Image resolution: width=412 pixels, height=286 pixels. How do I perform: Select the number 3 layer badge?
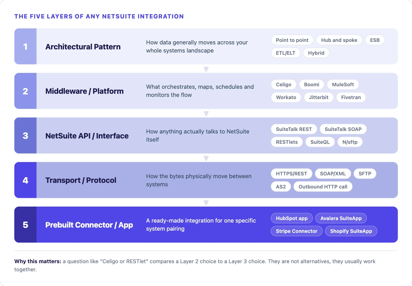tap(25, 136)
